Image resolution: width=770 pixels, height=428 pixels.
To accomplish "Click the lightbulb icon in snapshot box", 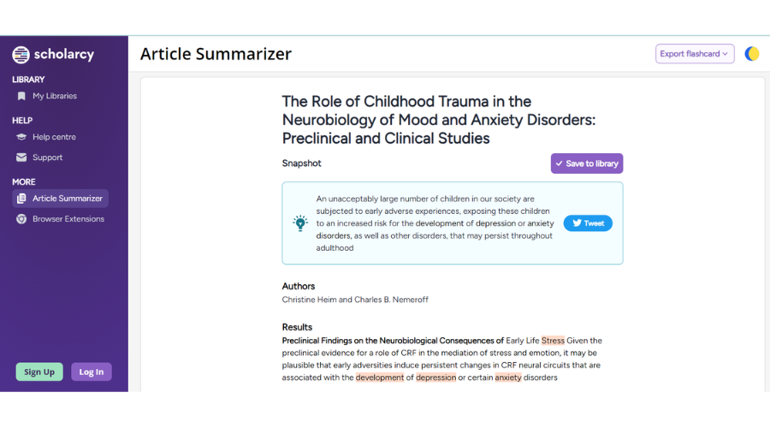I will tap(300, 223).
